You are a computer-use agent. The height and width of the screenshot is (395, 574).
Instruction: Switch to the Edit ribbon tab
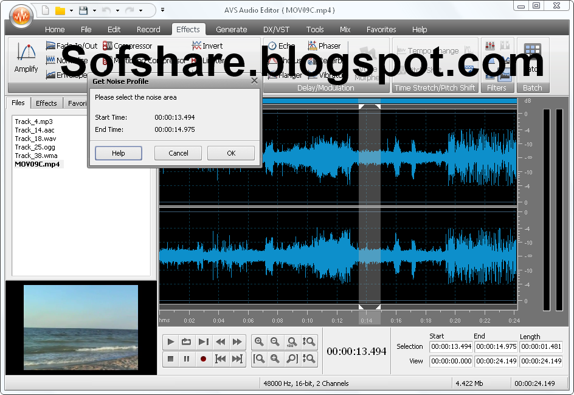coord(114,29)
